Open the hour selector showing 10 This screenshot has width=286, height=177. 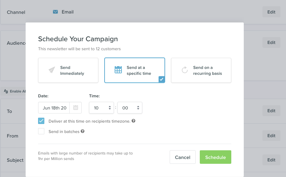tap(101, 108)
